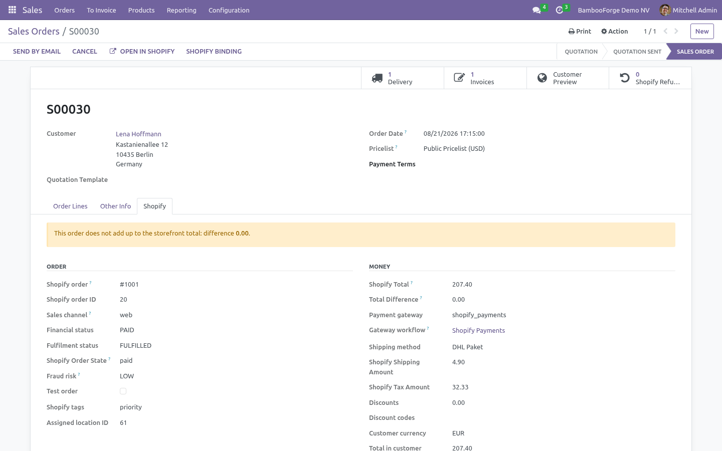
Task: Click the Shopify order value #1001
Action: (x=129, y=284)
